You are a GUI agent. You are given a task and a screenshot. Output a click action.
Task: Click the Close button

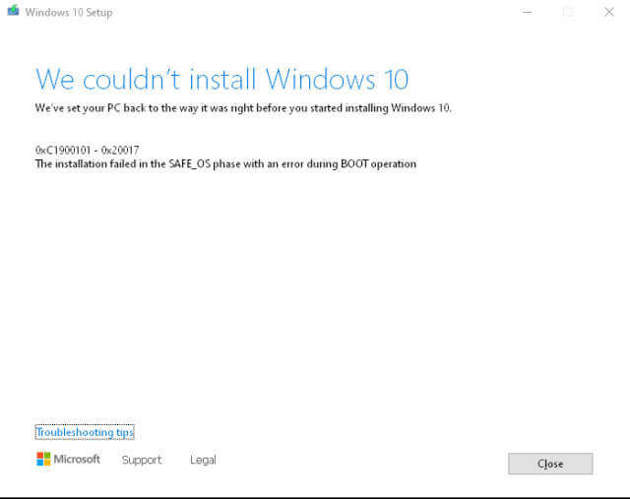(x=550, y=464)
